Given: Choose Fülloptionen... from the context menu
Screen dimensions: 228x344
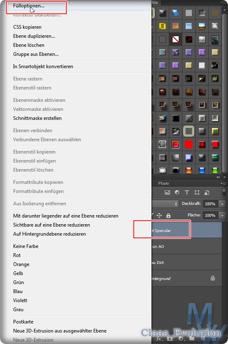Looking at the screenshot, I should click(x=29, y=6).
